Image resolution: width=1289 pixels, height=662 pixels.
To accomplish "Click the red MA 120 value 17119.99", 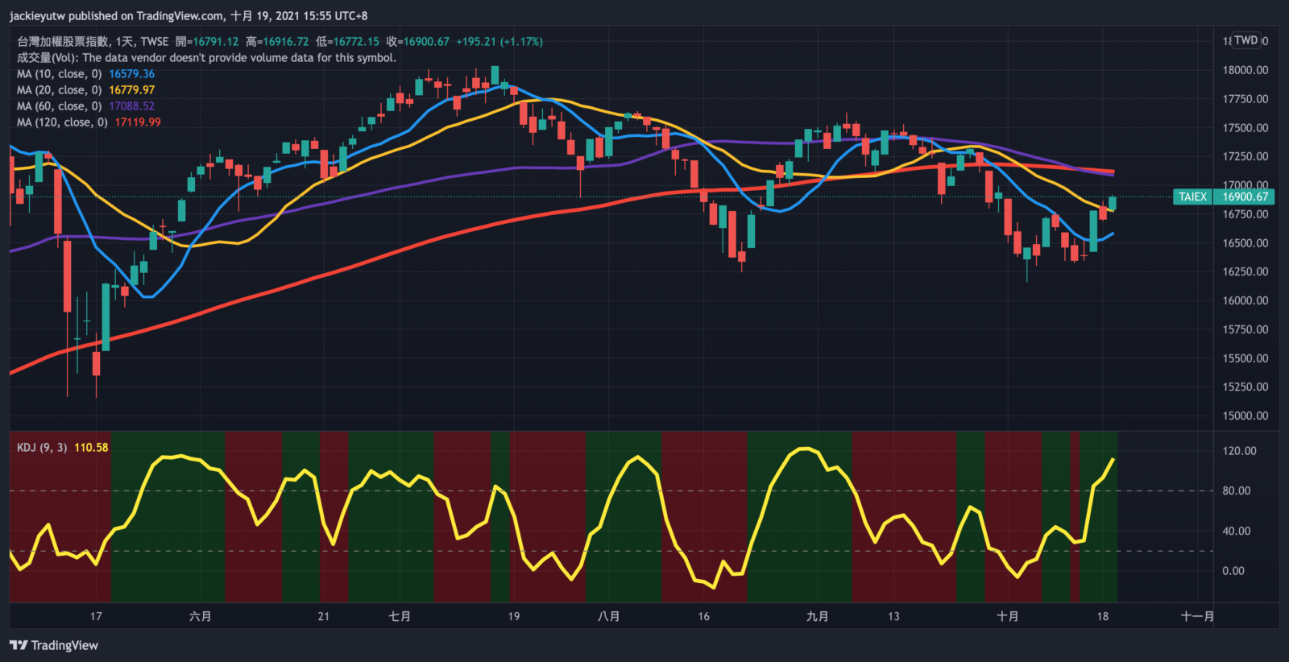I will pos(138,122).
